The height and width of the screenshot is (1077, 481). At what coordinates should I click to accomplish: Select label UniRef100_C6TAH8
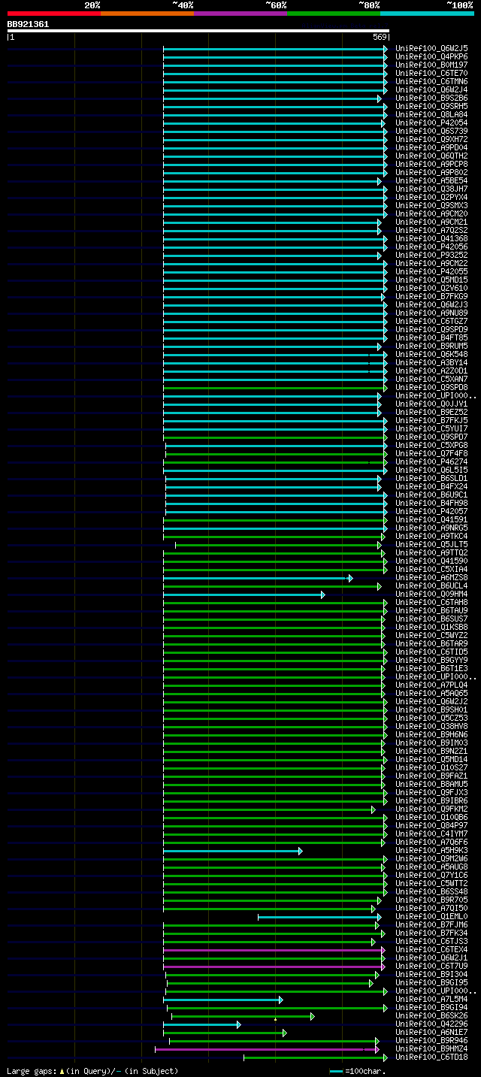(x=431, y=602)
